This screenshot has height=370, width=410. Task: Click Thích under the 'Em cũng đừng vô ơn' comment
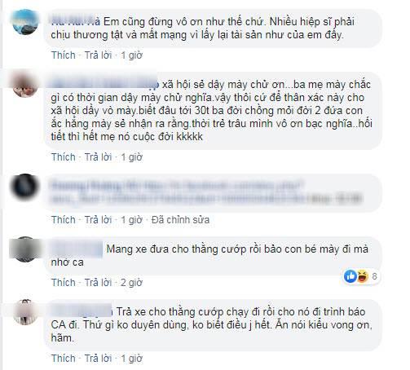pyautogui.click(x=64, y=55)
